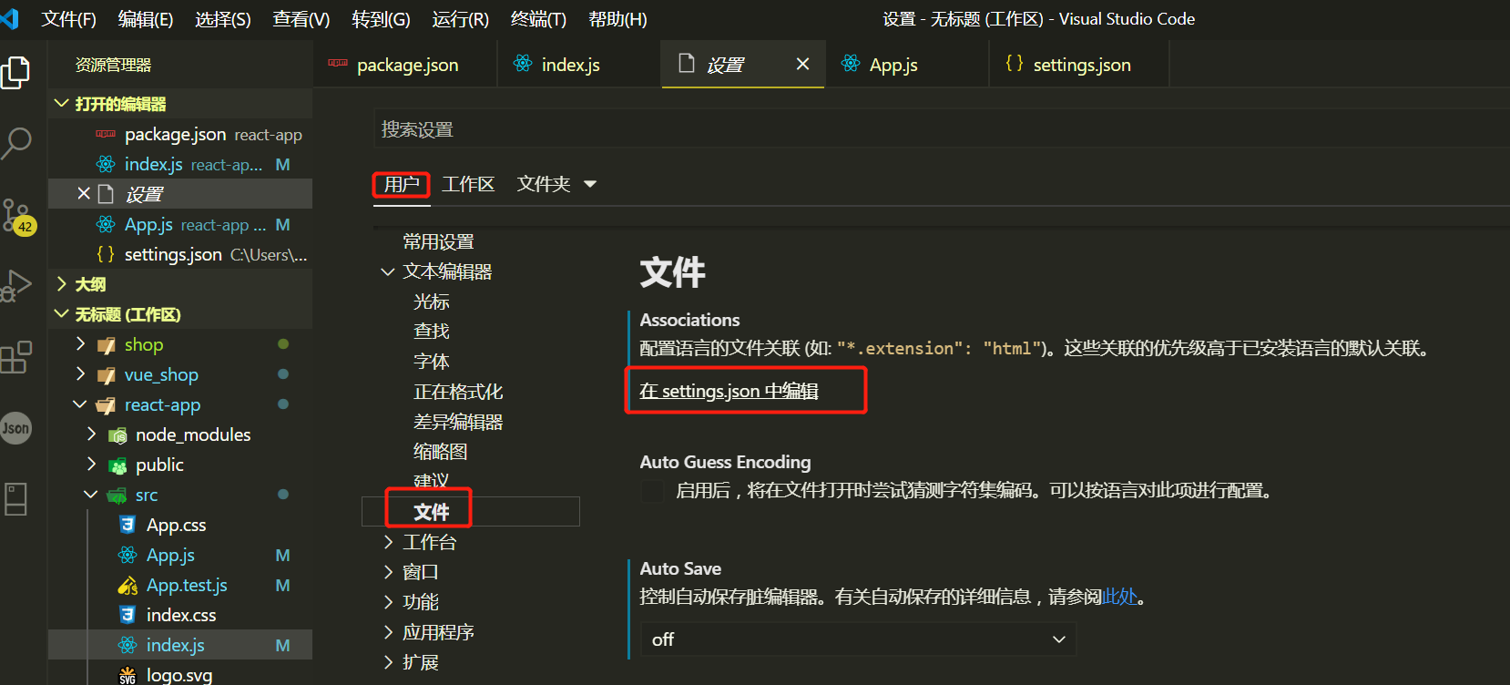Click 在 settings.json 中编辑 link

pos(729,391)
